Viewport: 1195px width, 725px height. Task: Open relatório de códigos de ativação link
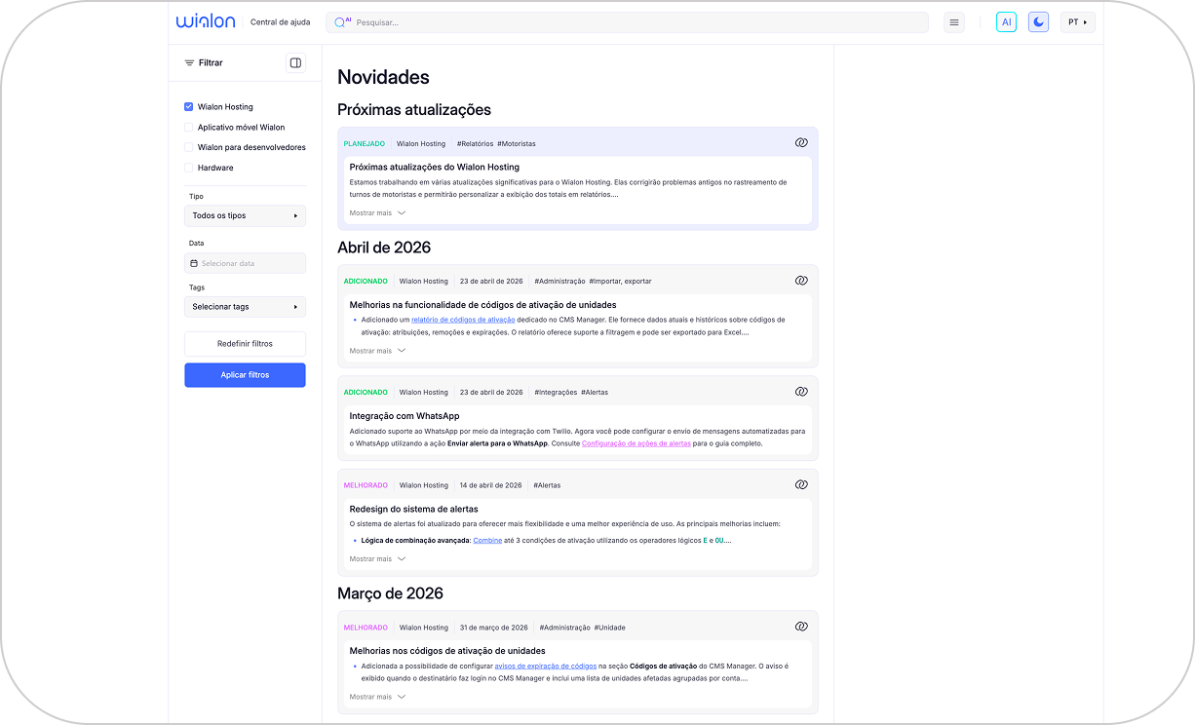click(463, 320)
